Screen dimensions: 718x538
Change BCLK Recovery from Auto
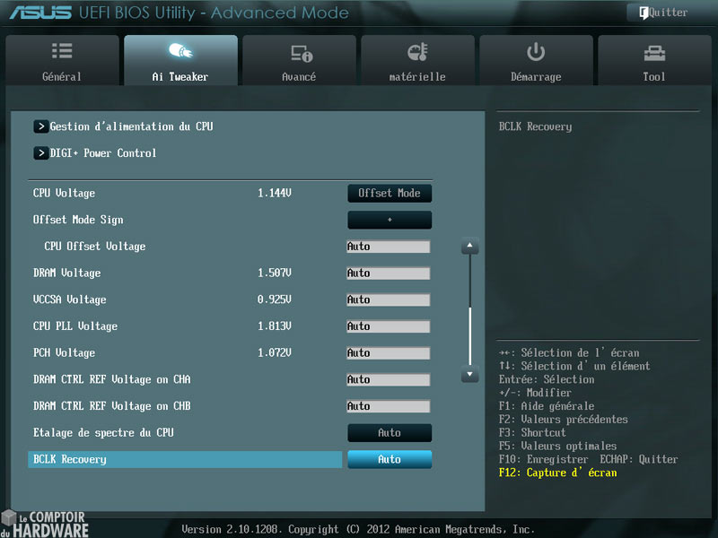pyautogui.click(x=390, y=459)
